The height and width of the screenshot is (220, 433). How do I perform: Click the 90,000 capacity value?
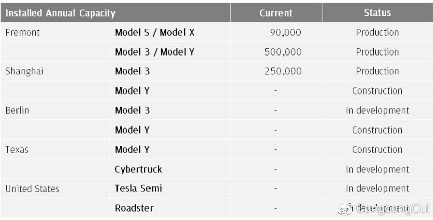(x=286, y=33)
